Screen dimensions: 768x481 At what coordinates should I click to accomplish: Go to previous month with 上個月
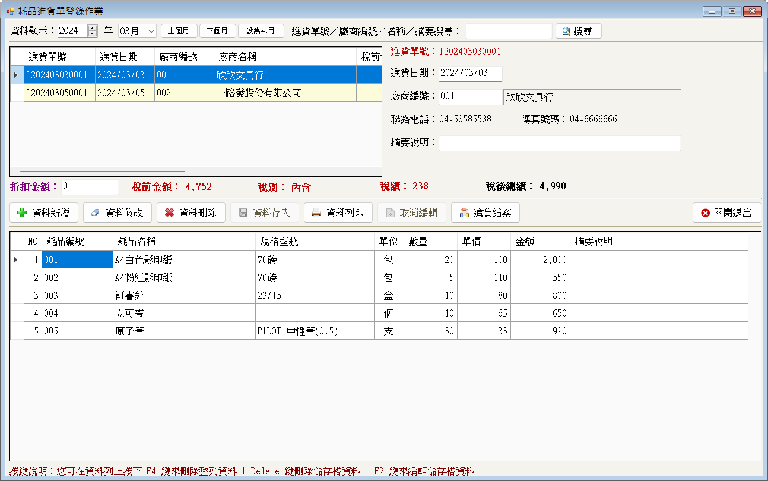pyautogui.click(x=179, y=31)
